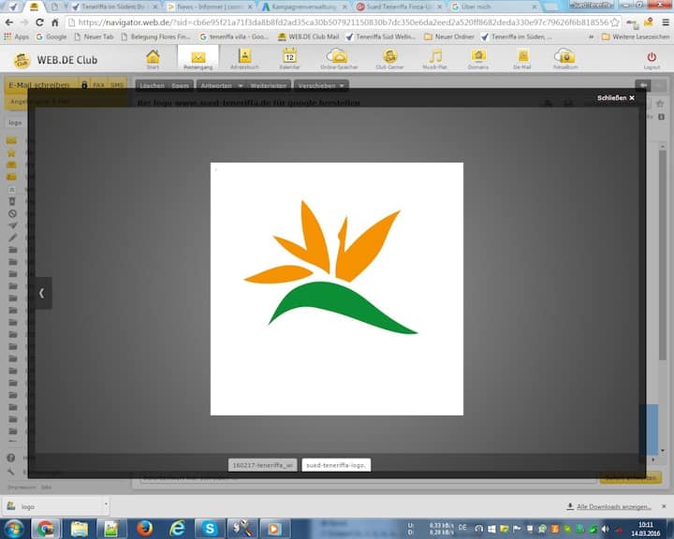Open the Kalender icon
Image resolution: width=674 pixels, height=539 pixels.
(x=289, y=59)
